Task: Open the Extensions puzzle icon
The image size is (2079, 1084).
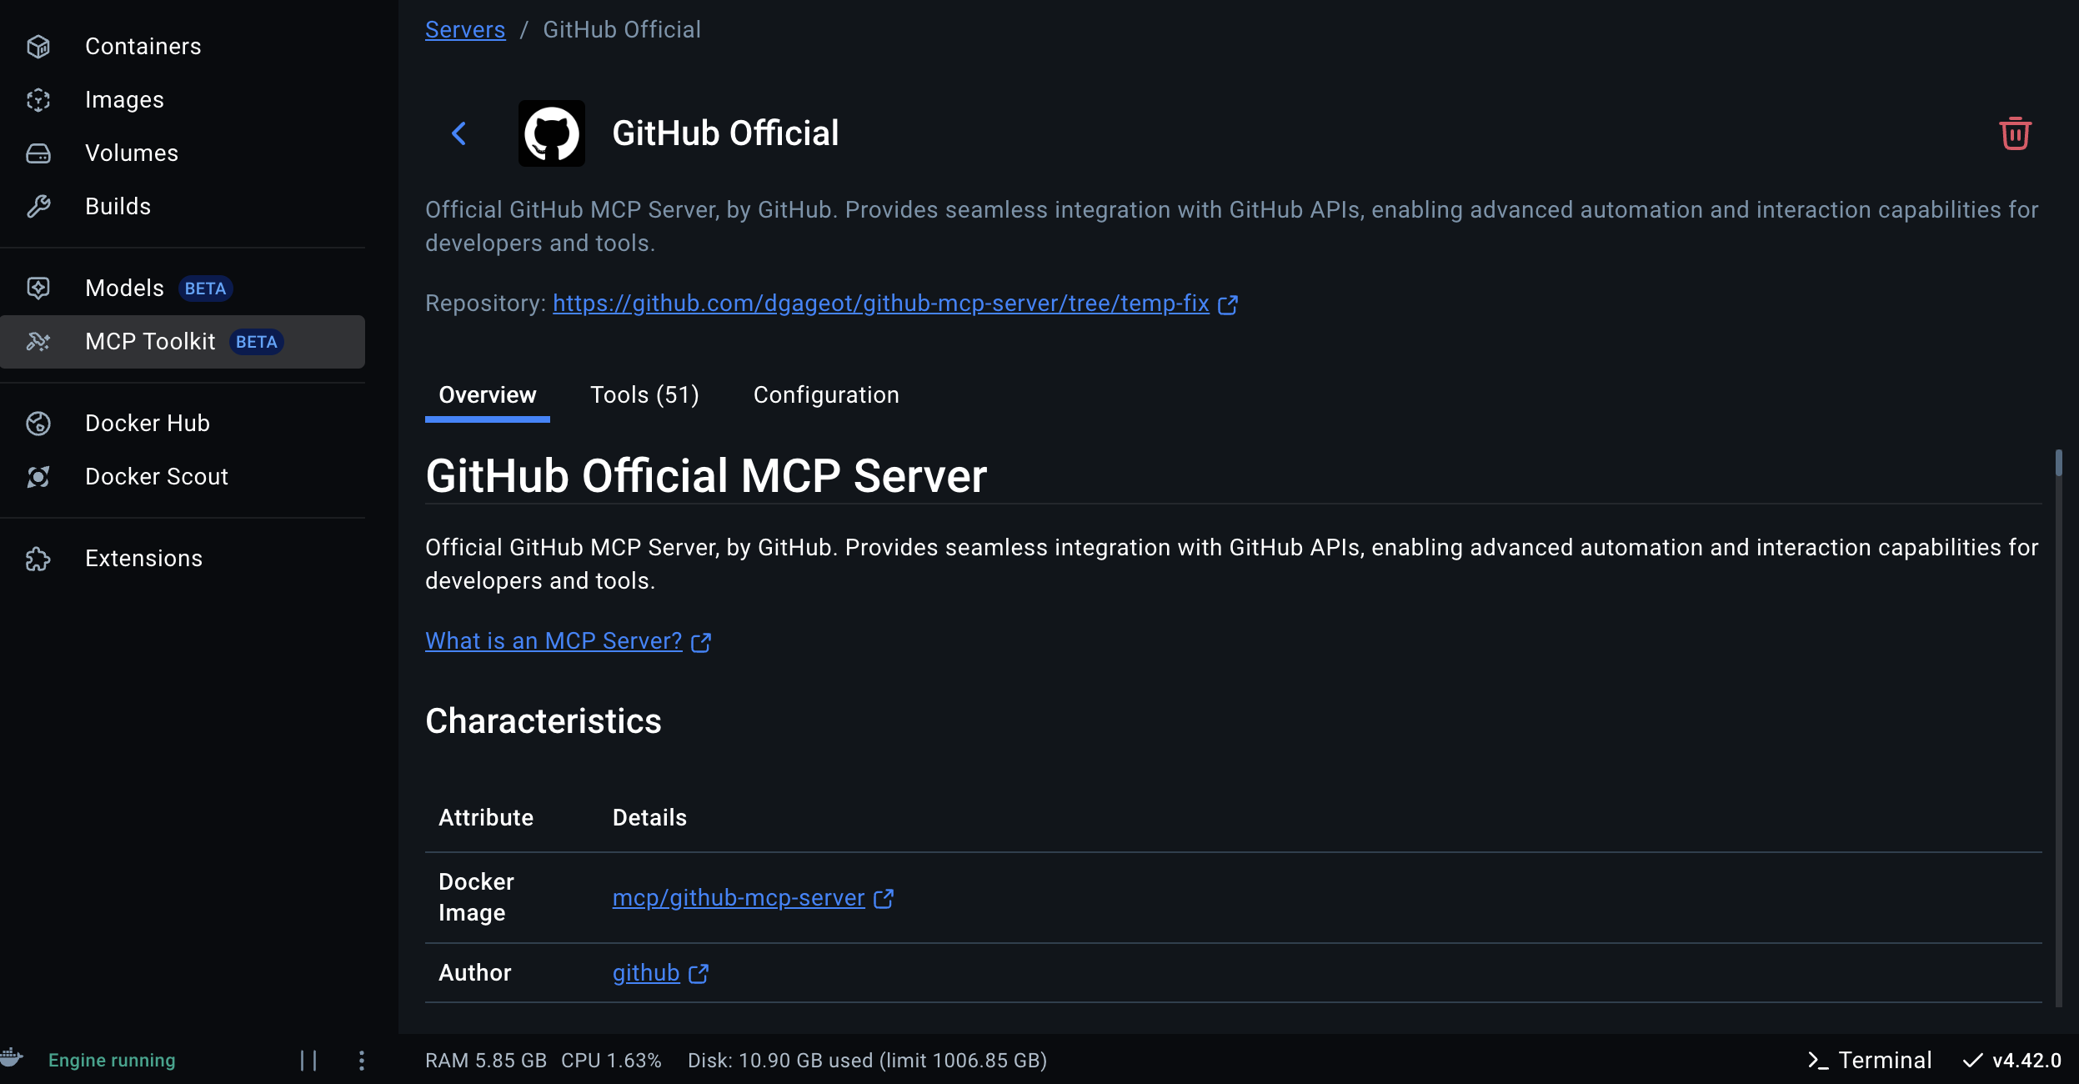Action: (38, 559)
